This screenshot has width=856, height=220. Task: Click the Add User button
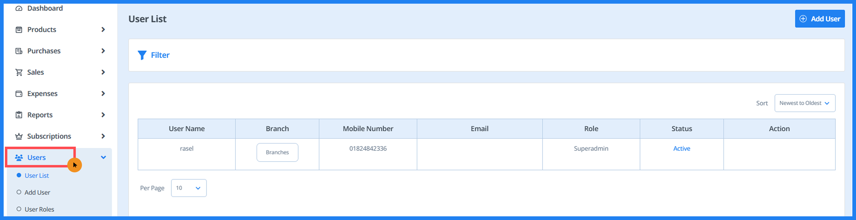[820, 19]
